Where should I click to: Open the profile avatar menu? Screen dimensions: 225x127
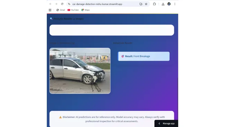169,4
